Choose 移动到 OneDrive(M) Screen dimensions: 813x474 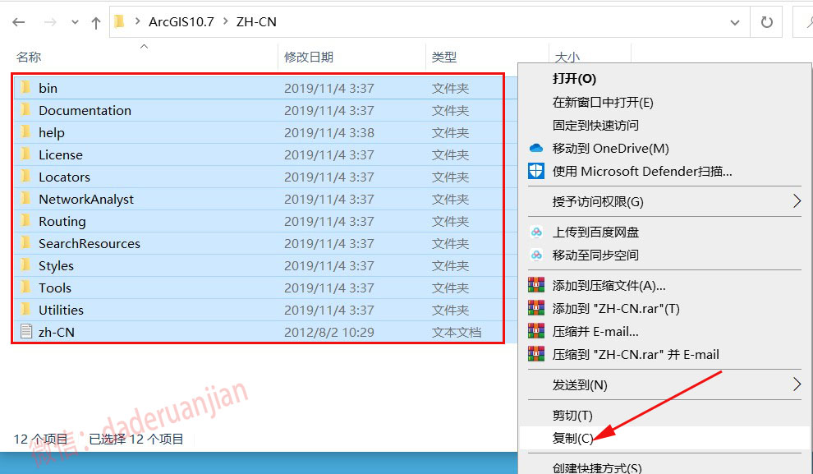tap(611, 149)
